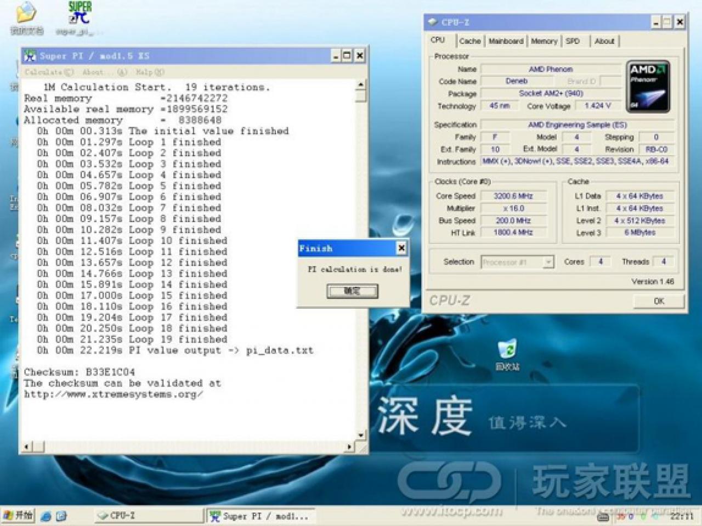Confirm the Finish dialog button
Image resolution: width=702 pixels, height=526 pixels.
tap(352, 291)
